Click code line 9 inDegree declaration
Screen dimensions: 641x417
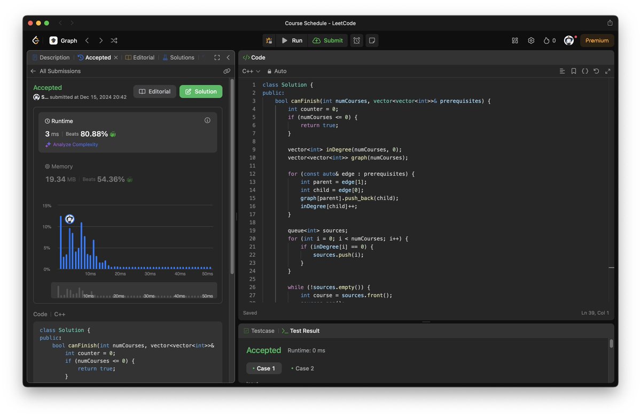[x=345, y=150]
